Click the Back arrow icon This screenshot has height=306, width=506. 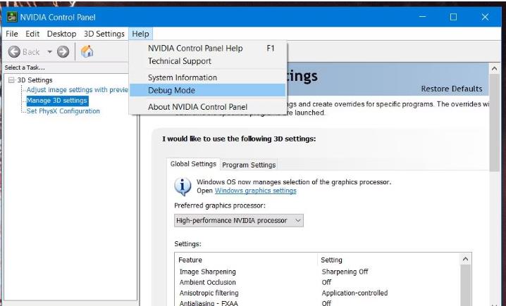tap(14, 51)
